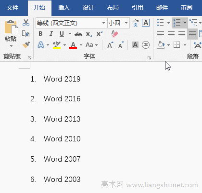Click the text highlight color pen
202x193 pixels.
point(57,45)
